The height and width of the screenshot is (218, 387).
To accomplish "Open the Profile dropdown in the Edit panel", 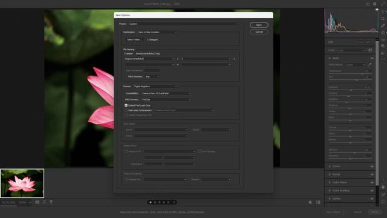I will (x=351, y=50).
